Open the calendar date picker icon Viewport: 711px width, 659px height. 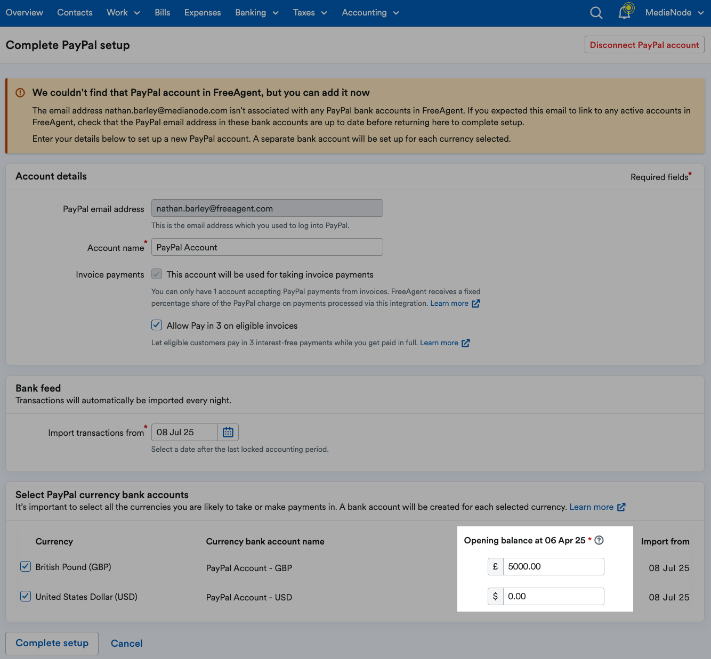[228, 432]
